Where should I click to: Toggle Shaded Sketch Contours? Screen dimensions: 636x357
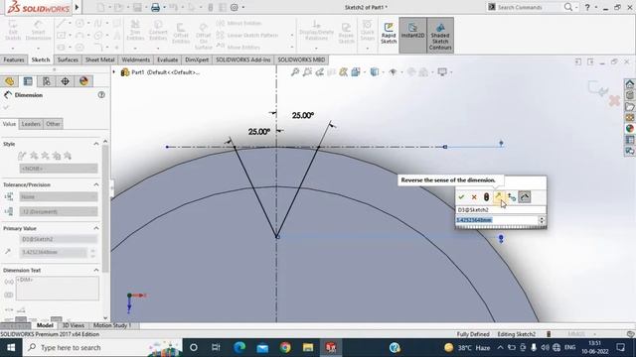point(440,36)
